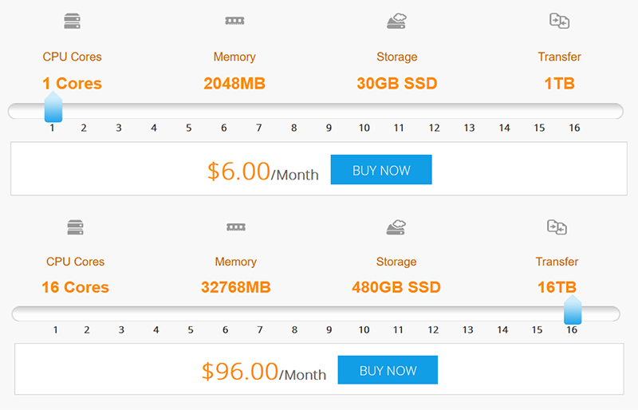
Task: Click the 32768MB memory value
Action: [x=235, y=287]
